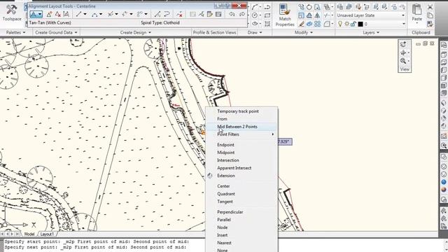
Task: Click the Copy Clip icon in the Clipboard panel
Action: point(430,15)
